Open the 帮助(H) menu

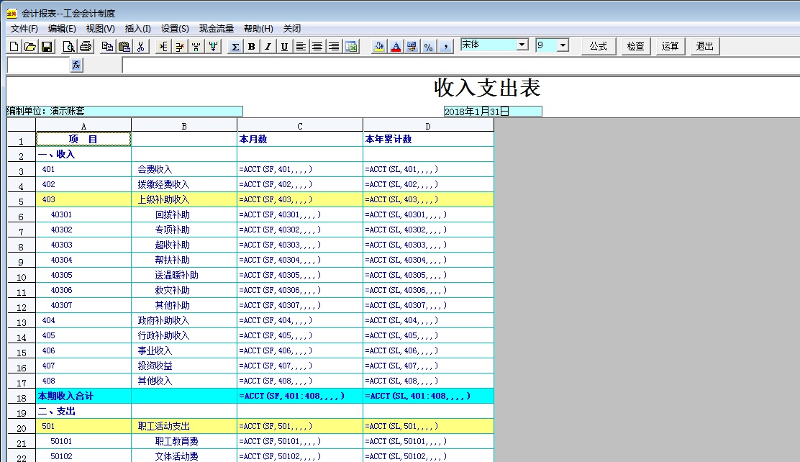tap(258, 29)
